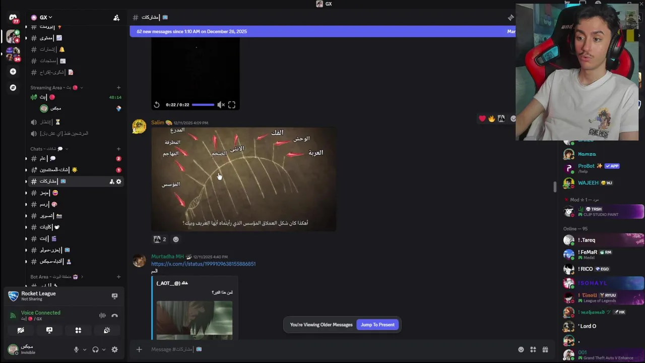The width and height of the screenshot is (645, 363).
Task: Click the new messages banner
Action: (322, 31)
